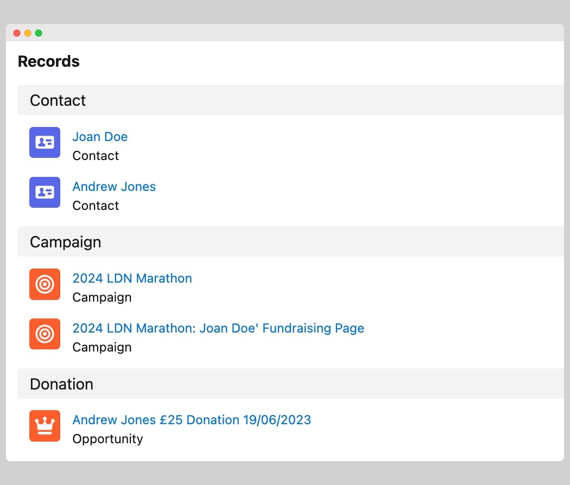Click the contact card icon beside Joan Doe

pos(45,143)
